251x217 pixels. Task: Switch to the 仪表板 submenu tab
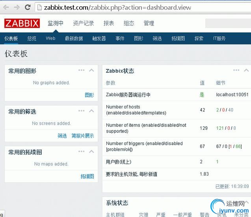(11, 38)
